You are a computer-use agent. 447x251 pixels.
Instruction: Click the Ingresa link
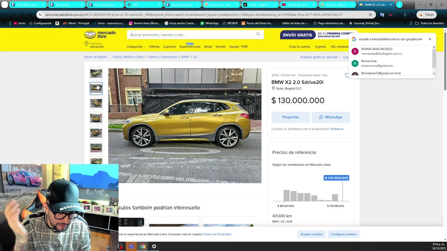click(x=320, y=47)
